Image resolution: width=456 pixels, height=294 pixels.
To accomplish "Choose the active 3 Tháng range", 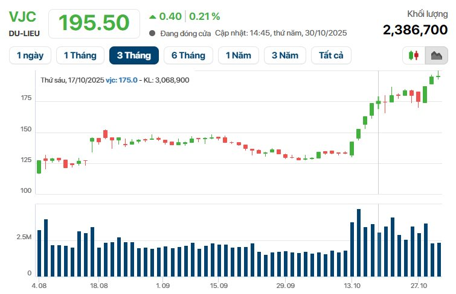I will click(x=133, y=55).
